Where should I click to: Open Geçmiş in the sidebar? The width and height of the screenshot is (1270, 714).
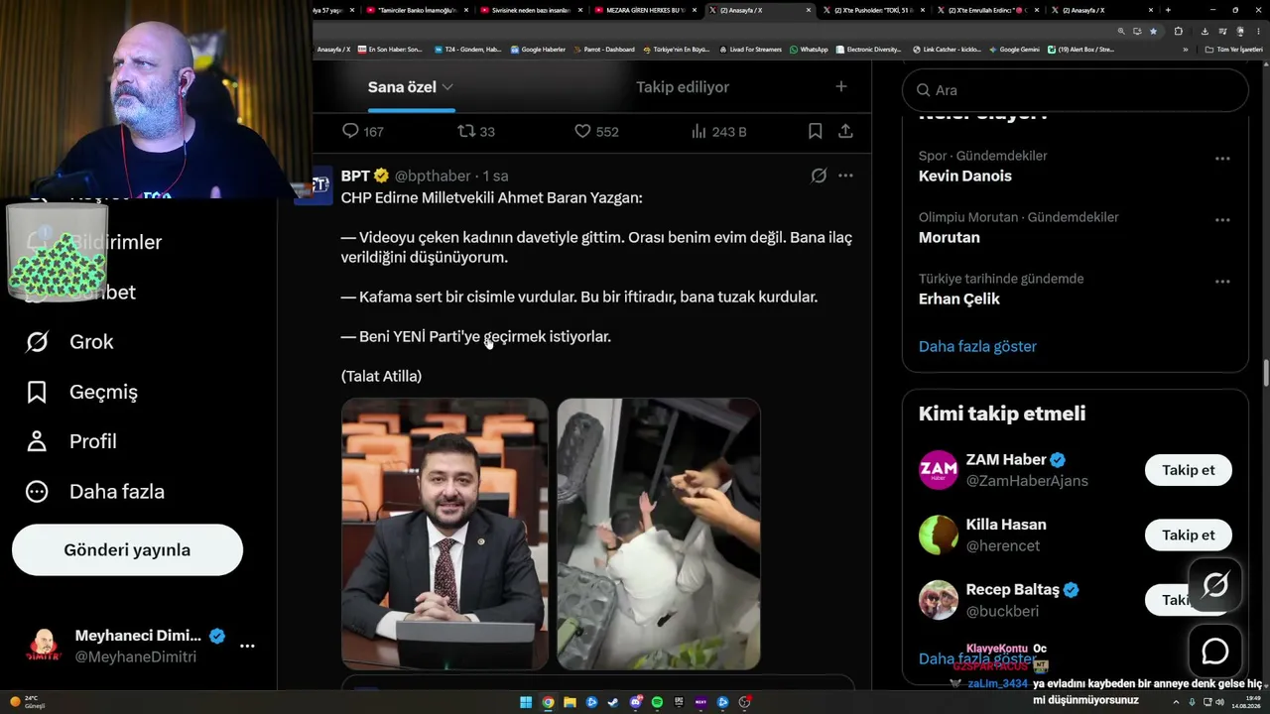pyautogui.click(x=81, y=392)
